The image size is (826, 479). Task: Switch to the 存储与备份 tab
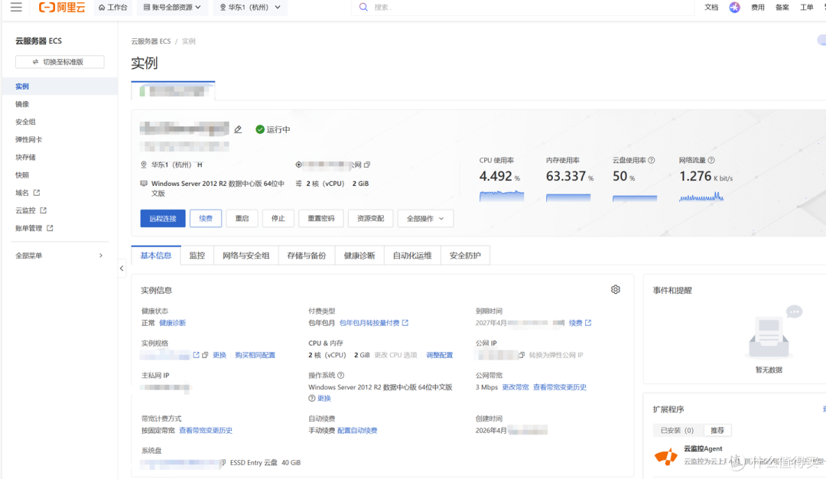coord(307,256)
